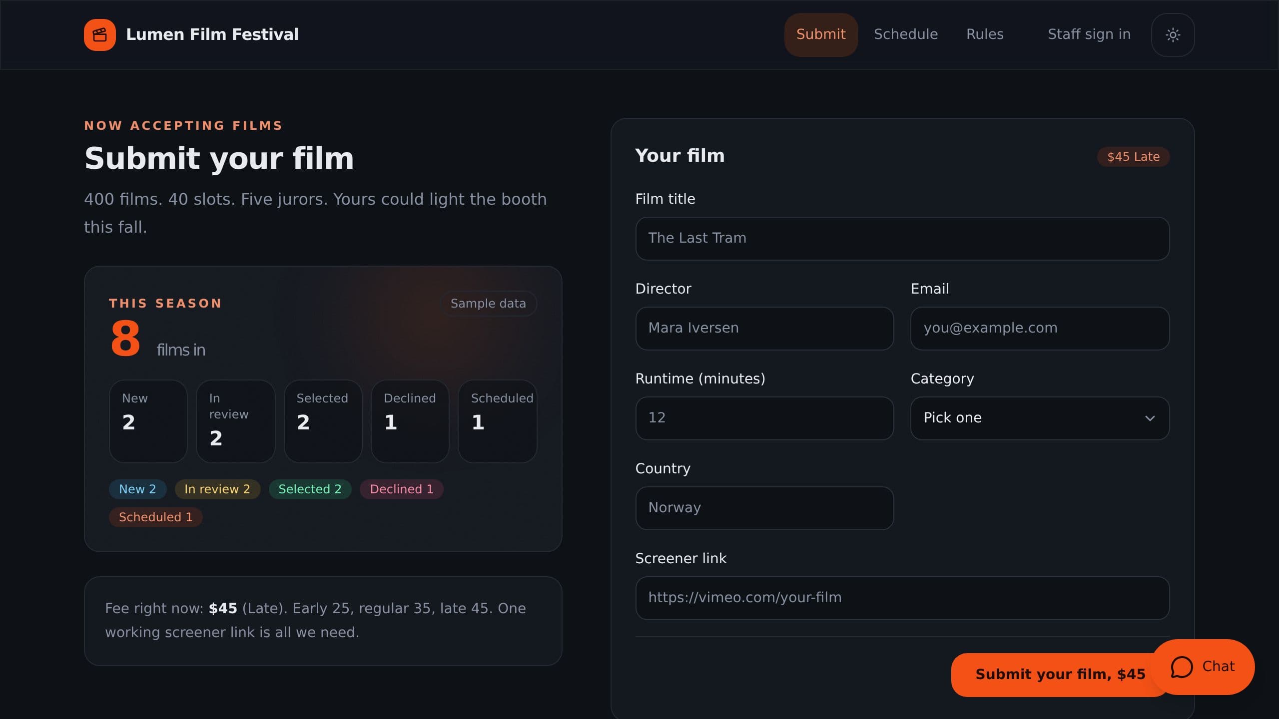Image resolution: width=1279 pixels, height=719 pixels.
Task: Click the yellow In review 2 pill
Action: (x=217, y=489)
